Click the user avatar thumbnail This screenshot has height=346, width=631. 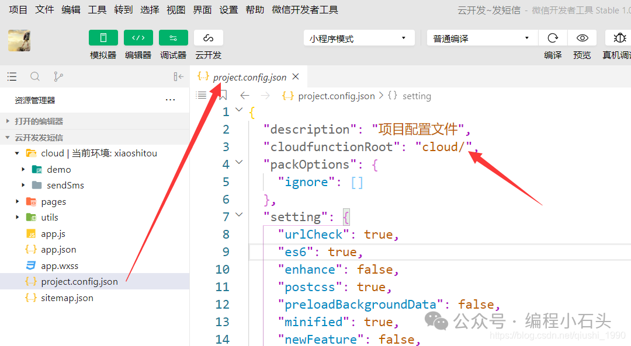click(19, 40)
